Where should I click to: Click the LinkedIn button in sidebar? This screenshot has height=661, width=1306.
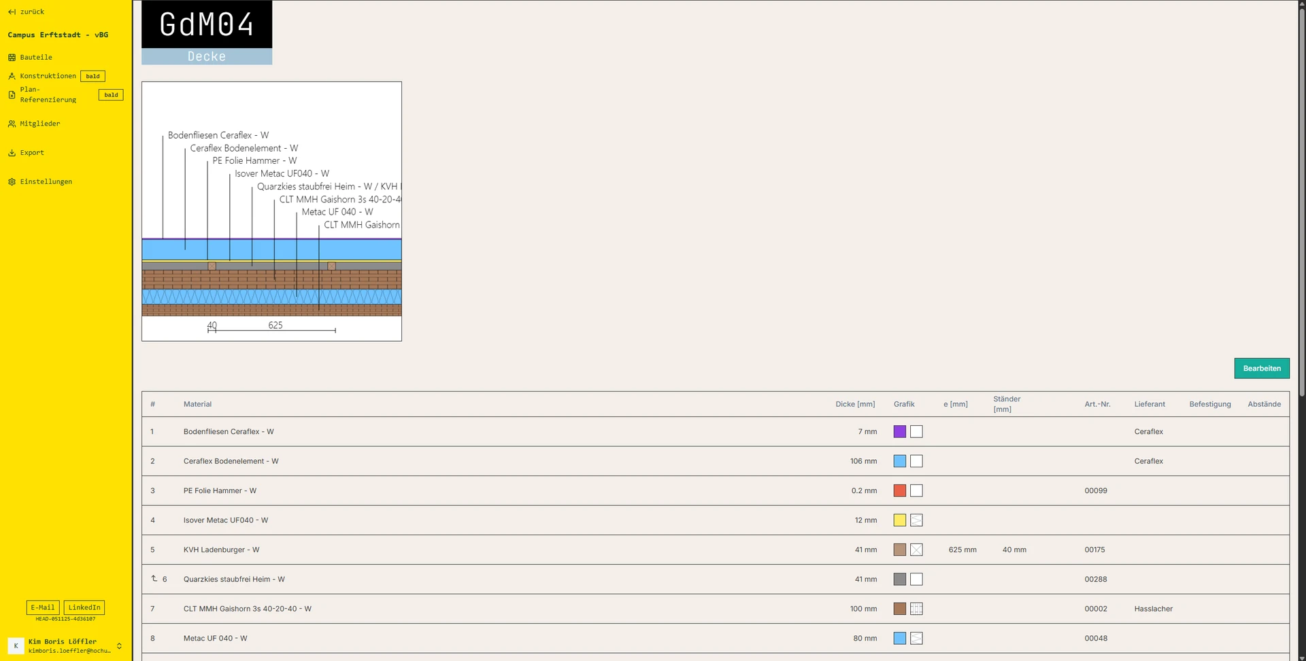click(x=84, y=607)
